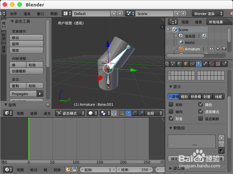Click the Propagate button

point(23,94)
